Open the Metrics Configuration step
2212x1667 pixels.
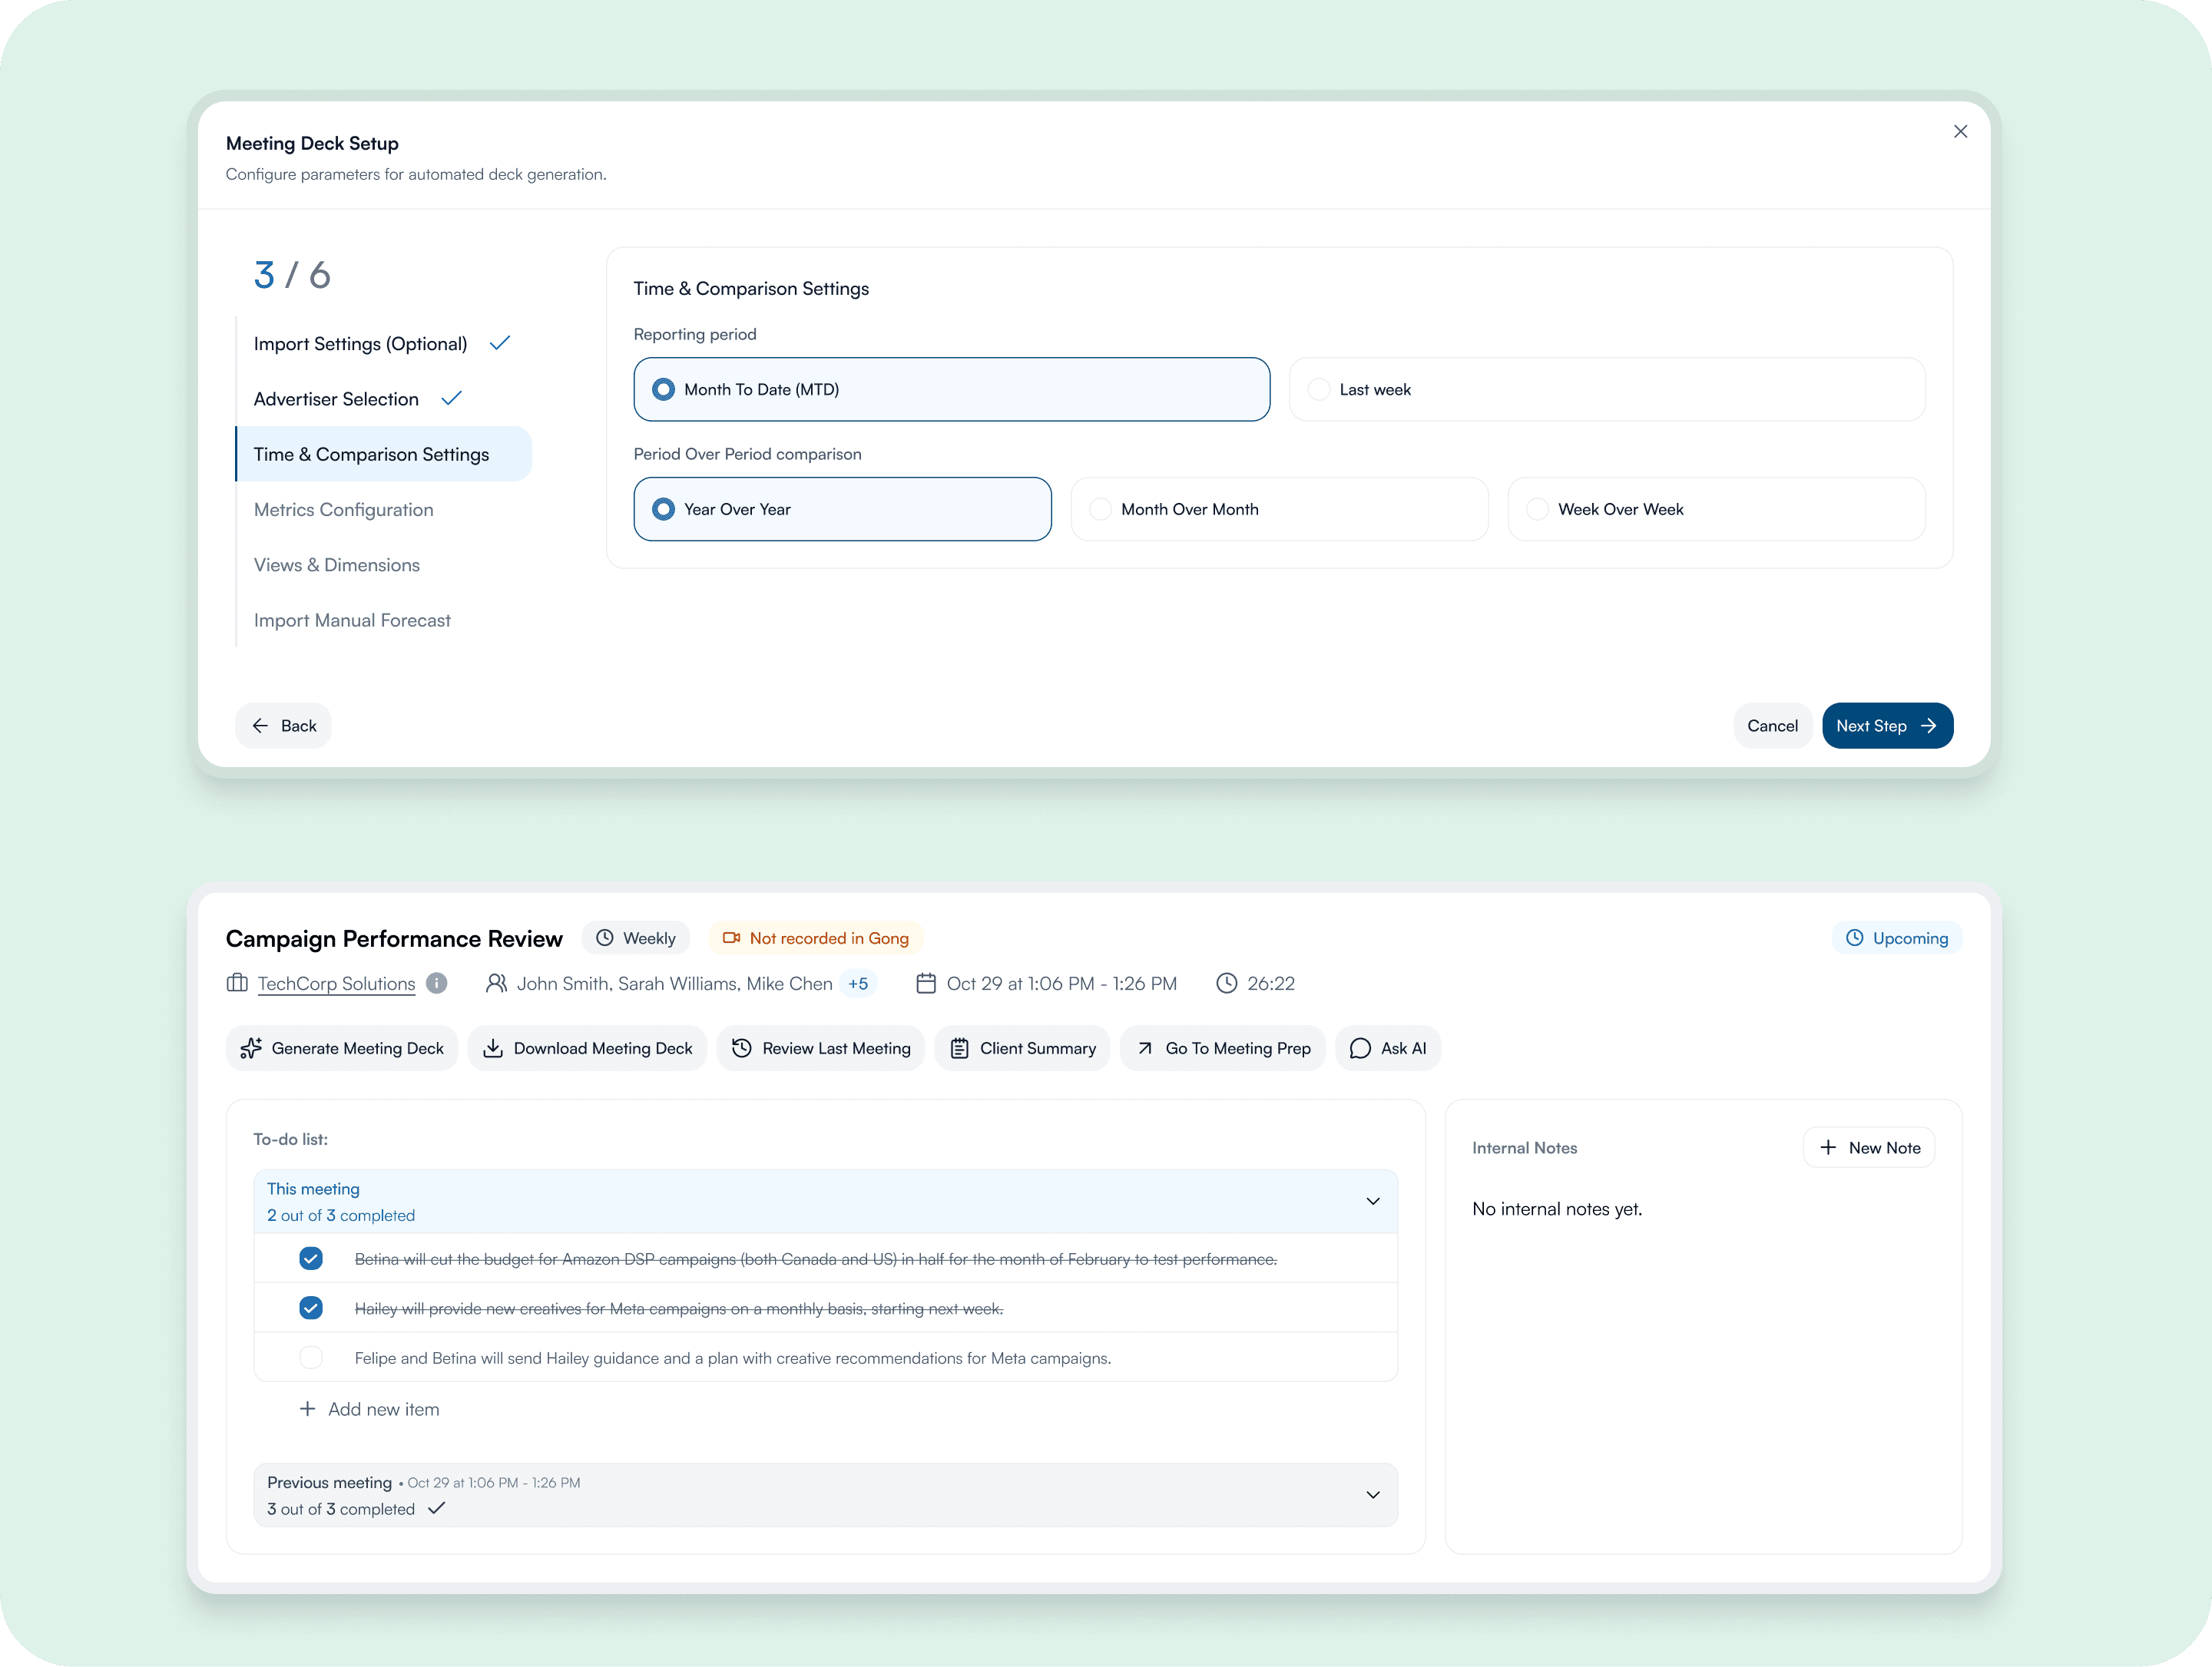(x=343, y=509)
